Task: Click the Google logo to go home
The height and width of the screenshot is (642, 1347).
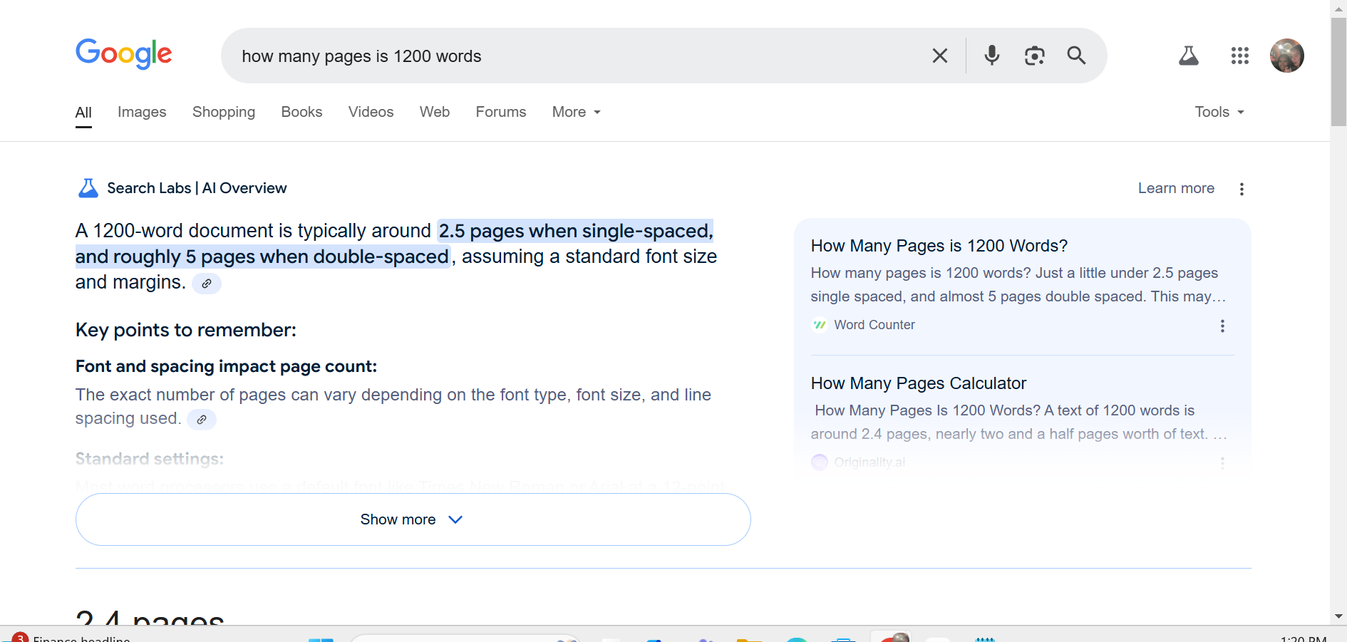Action: pos(124,54)
